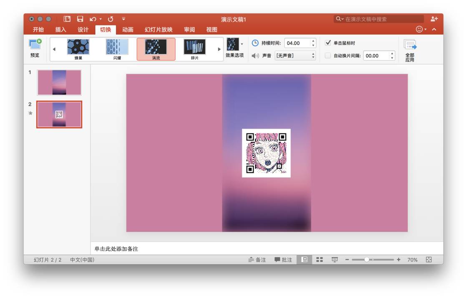Edit the auto advance field 00.00
The width and height of the screenshot is (467, 298).
[x=377, y=56]
